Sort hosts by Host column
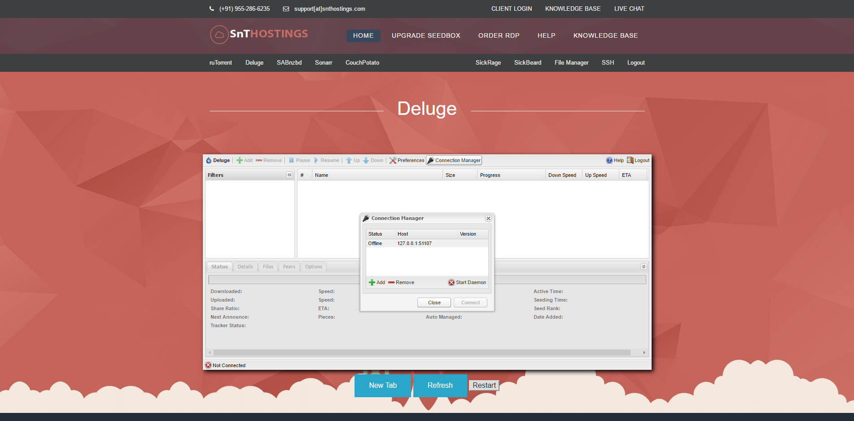Image resolution: width=854 pixels, height=421 pixels. point(426,234)
